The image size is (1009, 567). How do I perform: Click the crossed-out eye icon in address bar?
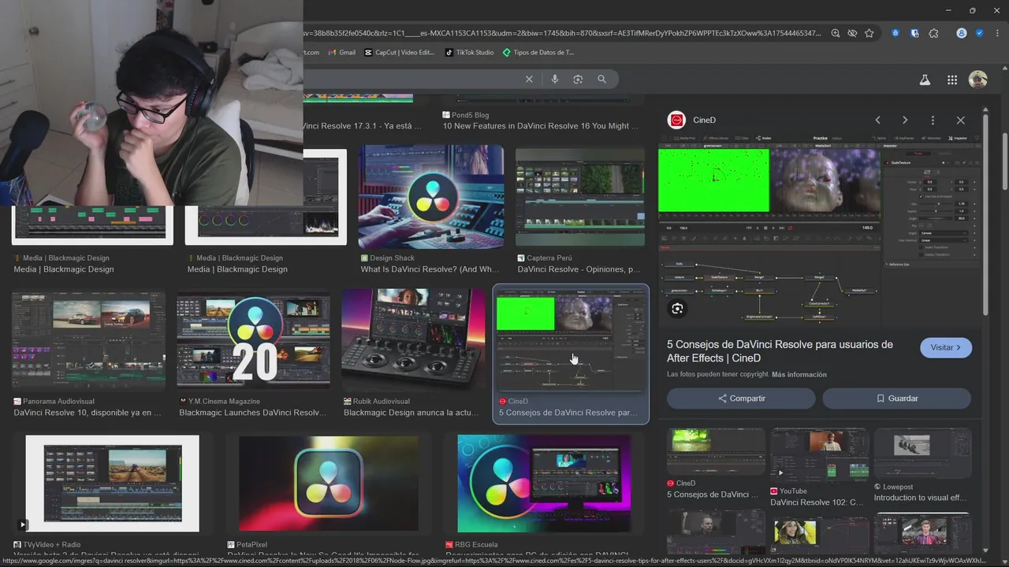click(852, 33)
